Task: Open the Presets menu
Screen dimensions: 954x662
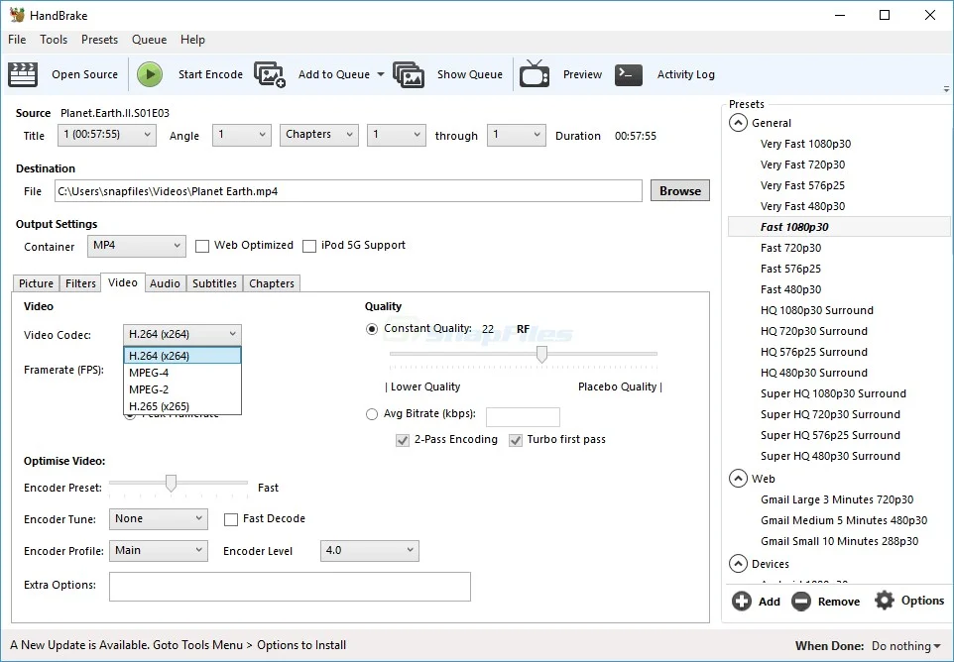Action: tap(99, 40)
